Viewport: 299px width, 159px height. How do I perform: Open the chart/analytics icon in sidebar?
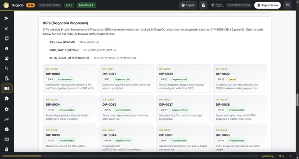coord(7,119)
